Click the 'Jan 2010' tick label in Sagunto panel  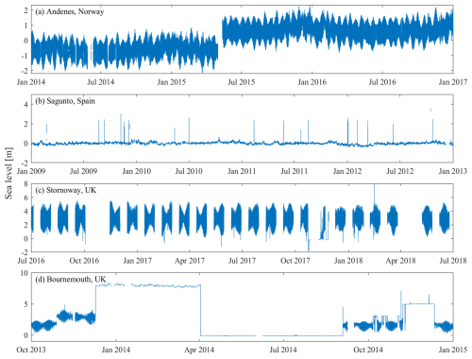pyautogui.click(x=137, y=171)
